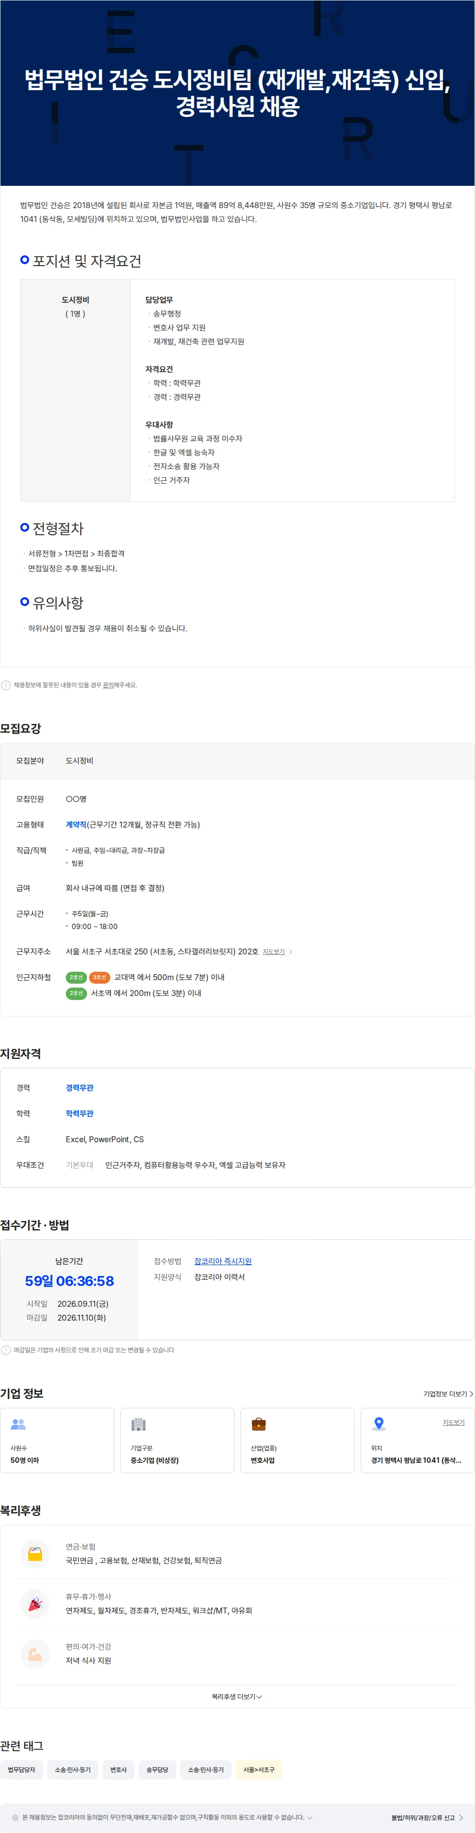Screen dimensions: 475x1833
Task: Click the 중소기업 (비상장) card
Action: (x=178, y=1440)
